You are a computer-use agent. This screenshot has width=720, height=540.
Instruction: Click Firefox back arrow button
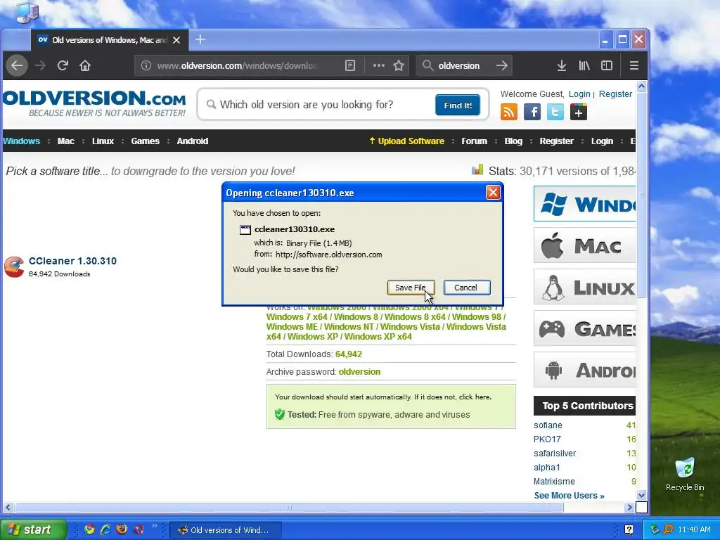pos(17,65)
